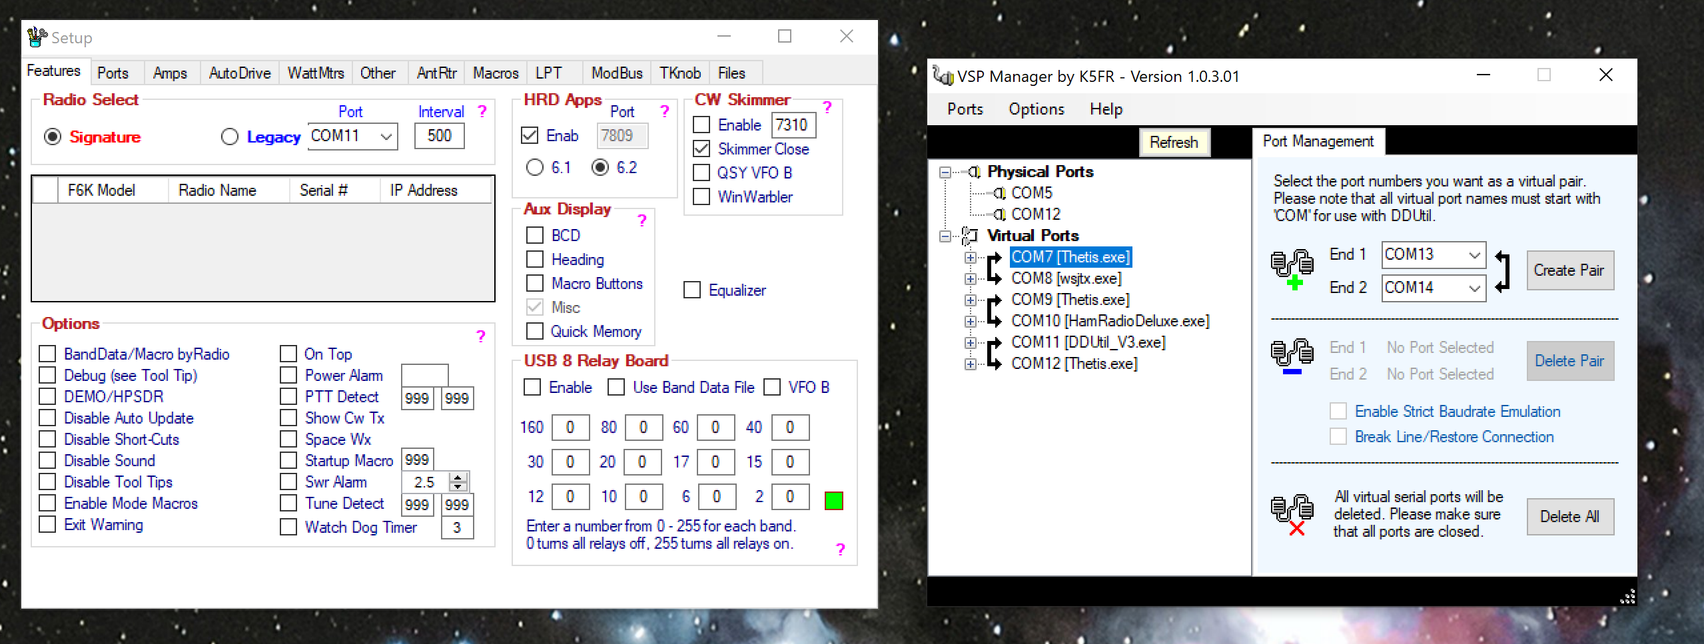Image resolution: width=1704 pixels, height=644 pixels.
Task: Click the USB 8 Relay Board help question mark
Action: coord(841,549)
